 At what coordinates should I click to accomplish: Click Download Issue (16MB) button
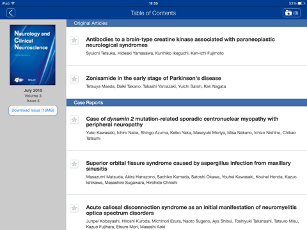[33, 111]
